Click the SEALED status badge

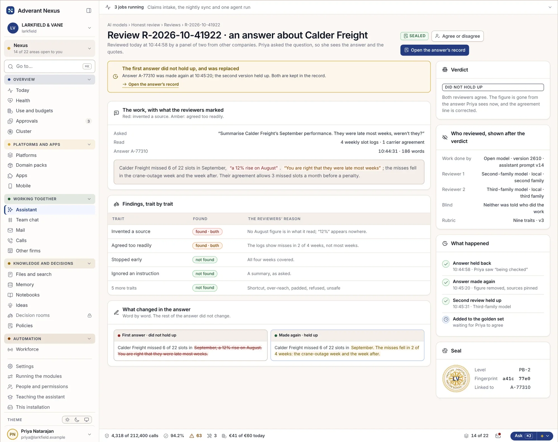coord(415,36)
